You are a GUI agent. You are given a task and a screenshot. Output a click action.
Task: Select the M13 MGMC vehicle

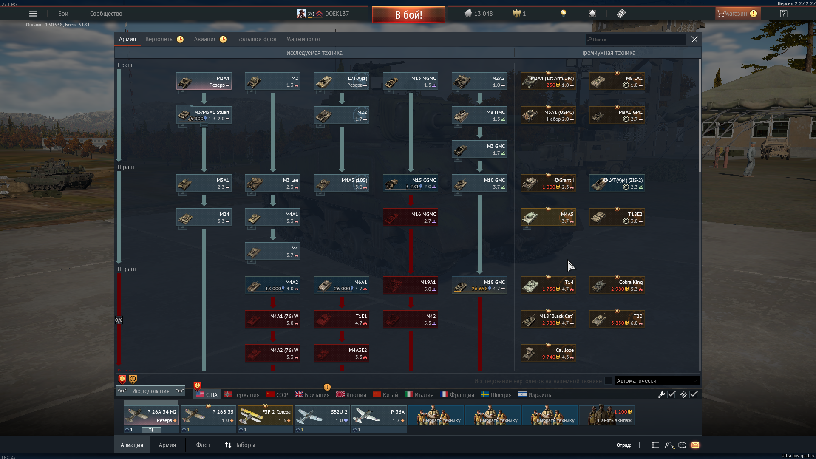411,81
